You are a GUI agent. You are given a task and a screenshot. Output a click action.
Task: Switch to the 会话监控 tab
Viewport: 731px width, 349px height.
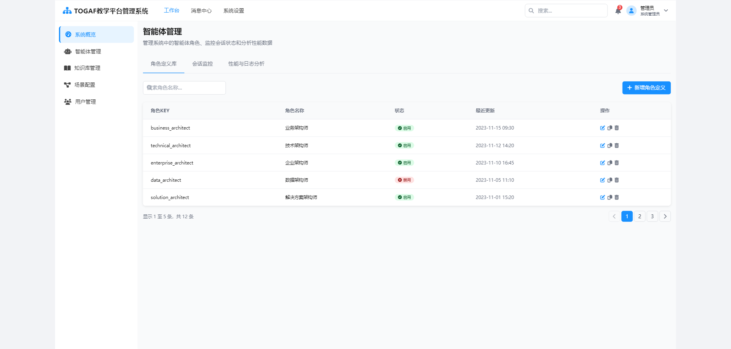pyautogui.click(x=202, y=64)
